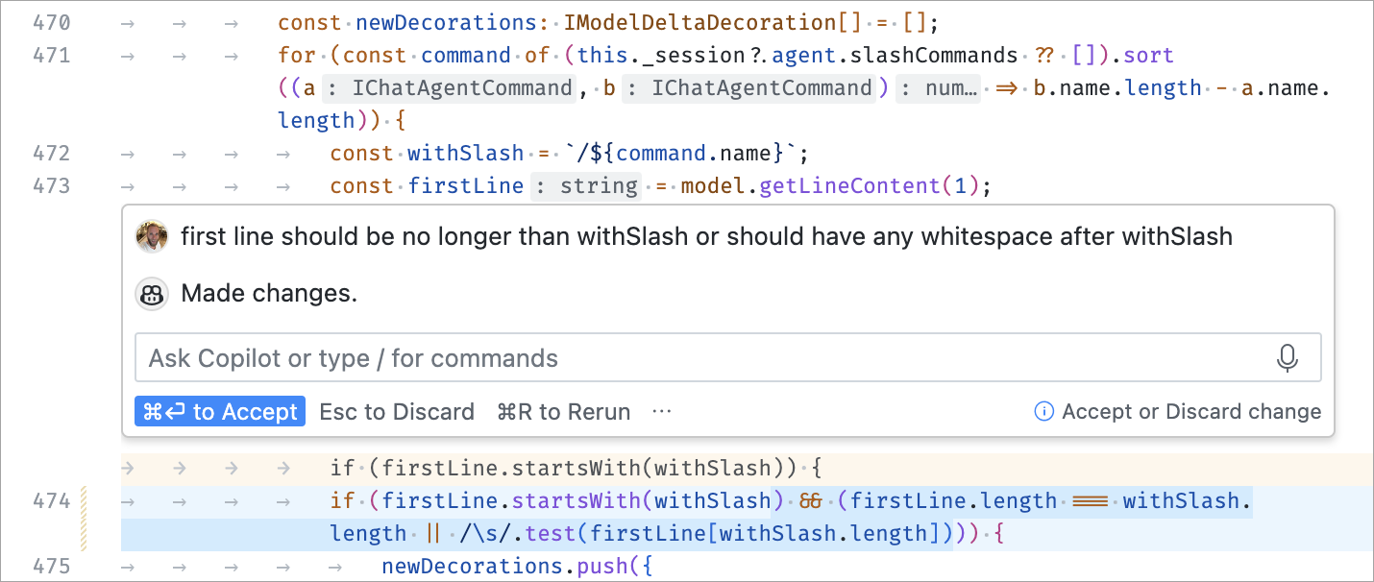Click the indent arrow at start of line 472
Screen dimensions: 1374x582
pyautogui.click(x=127, y=152)
